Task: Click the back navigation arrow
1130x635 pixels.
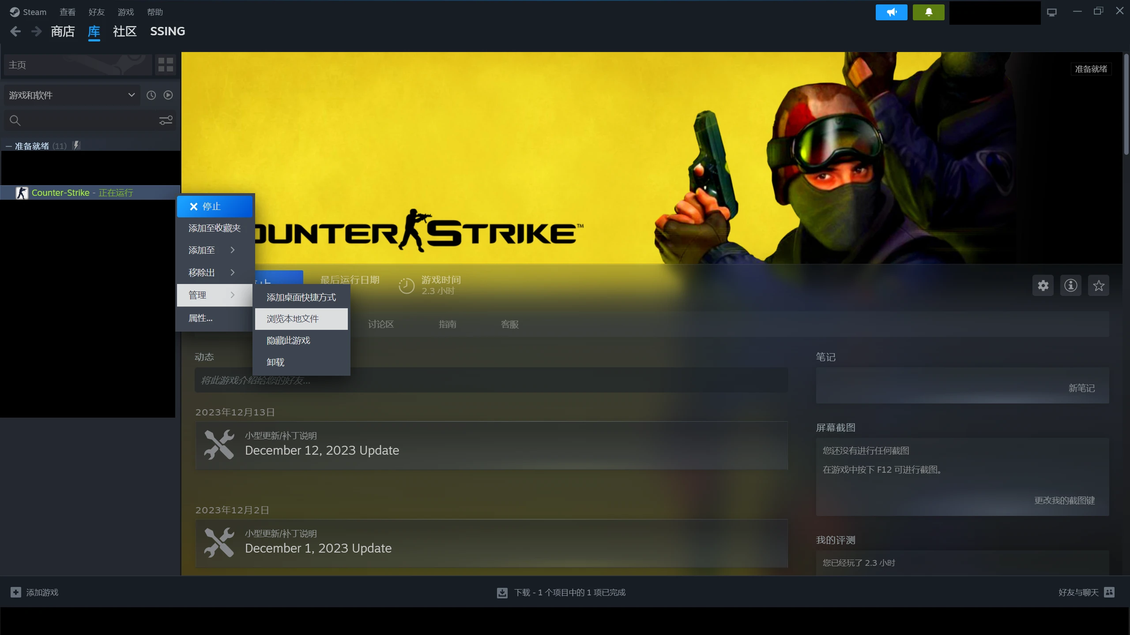Action: point(15,31)
